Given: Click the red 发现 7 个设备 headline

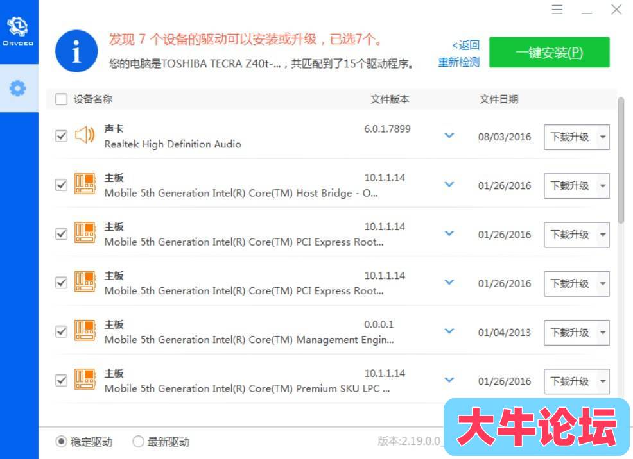Looking at the screenshot, I should [x=245, y=39].
